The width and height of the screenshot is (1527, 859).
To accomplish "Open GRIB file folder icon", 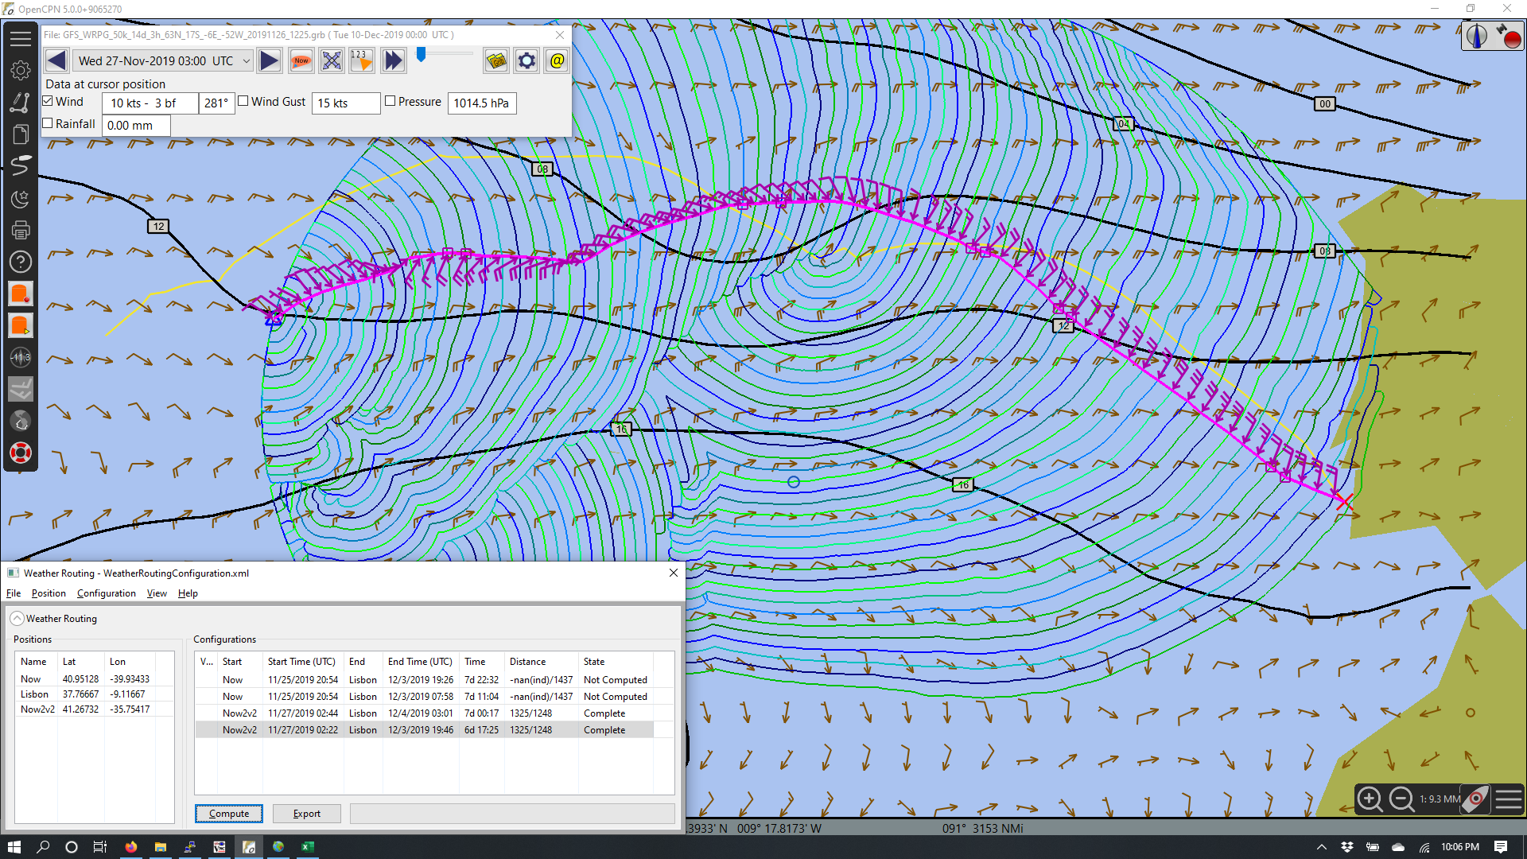I will pos(496,60).
